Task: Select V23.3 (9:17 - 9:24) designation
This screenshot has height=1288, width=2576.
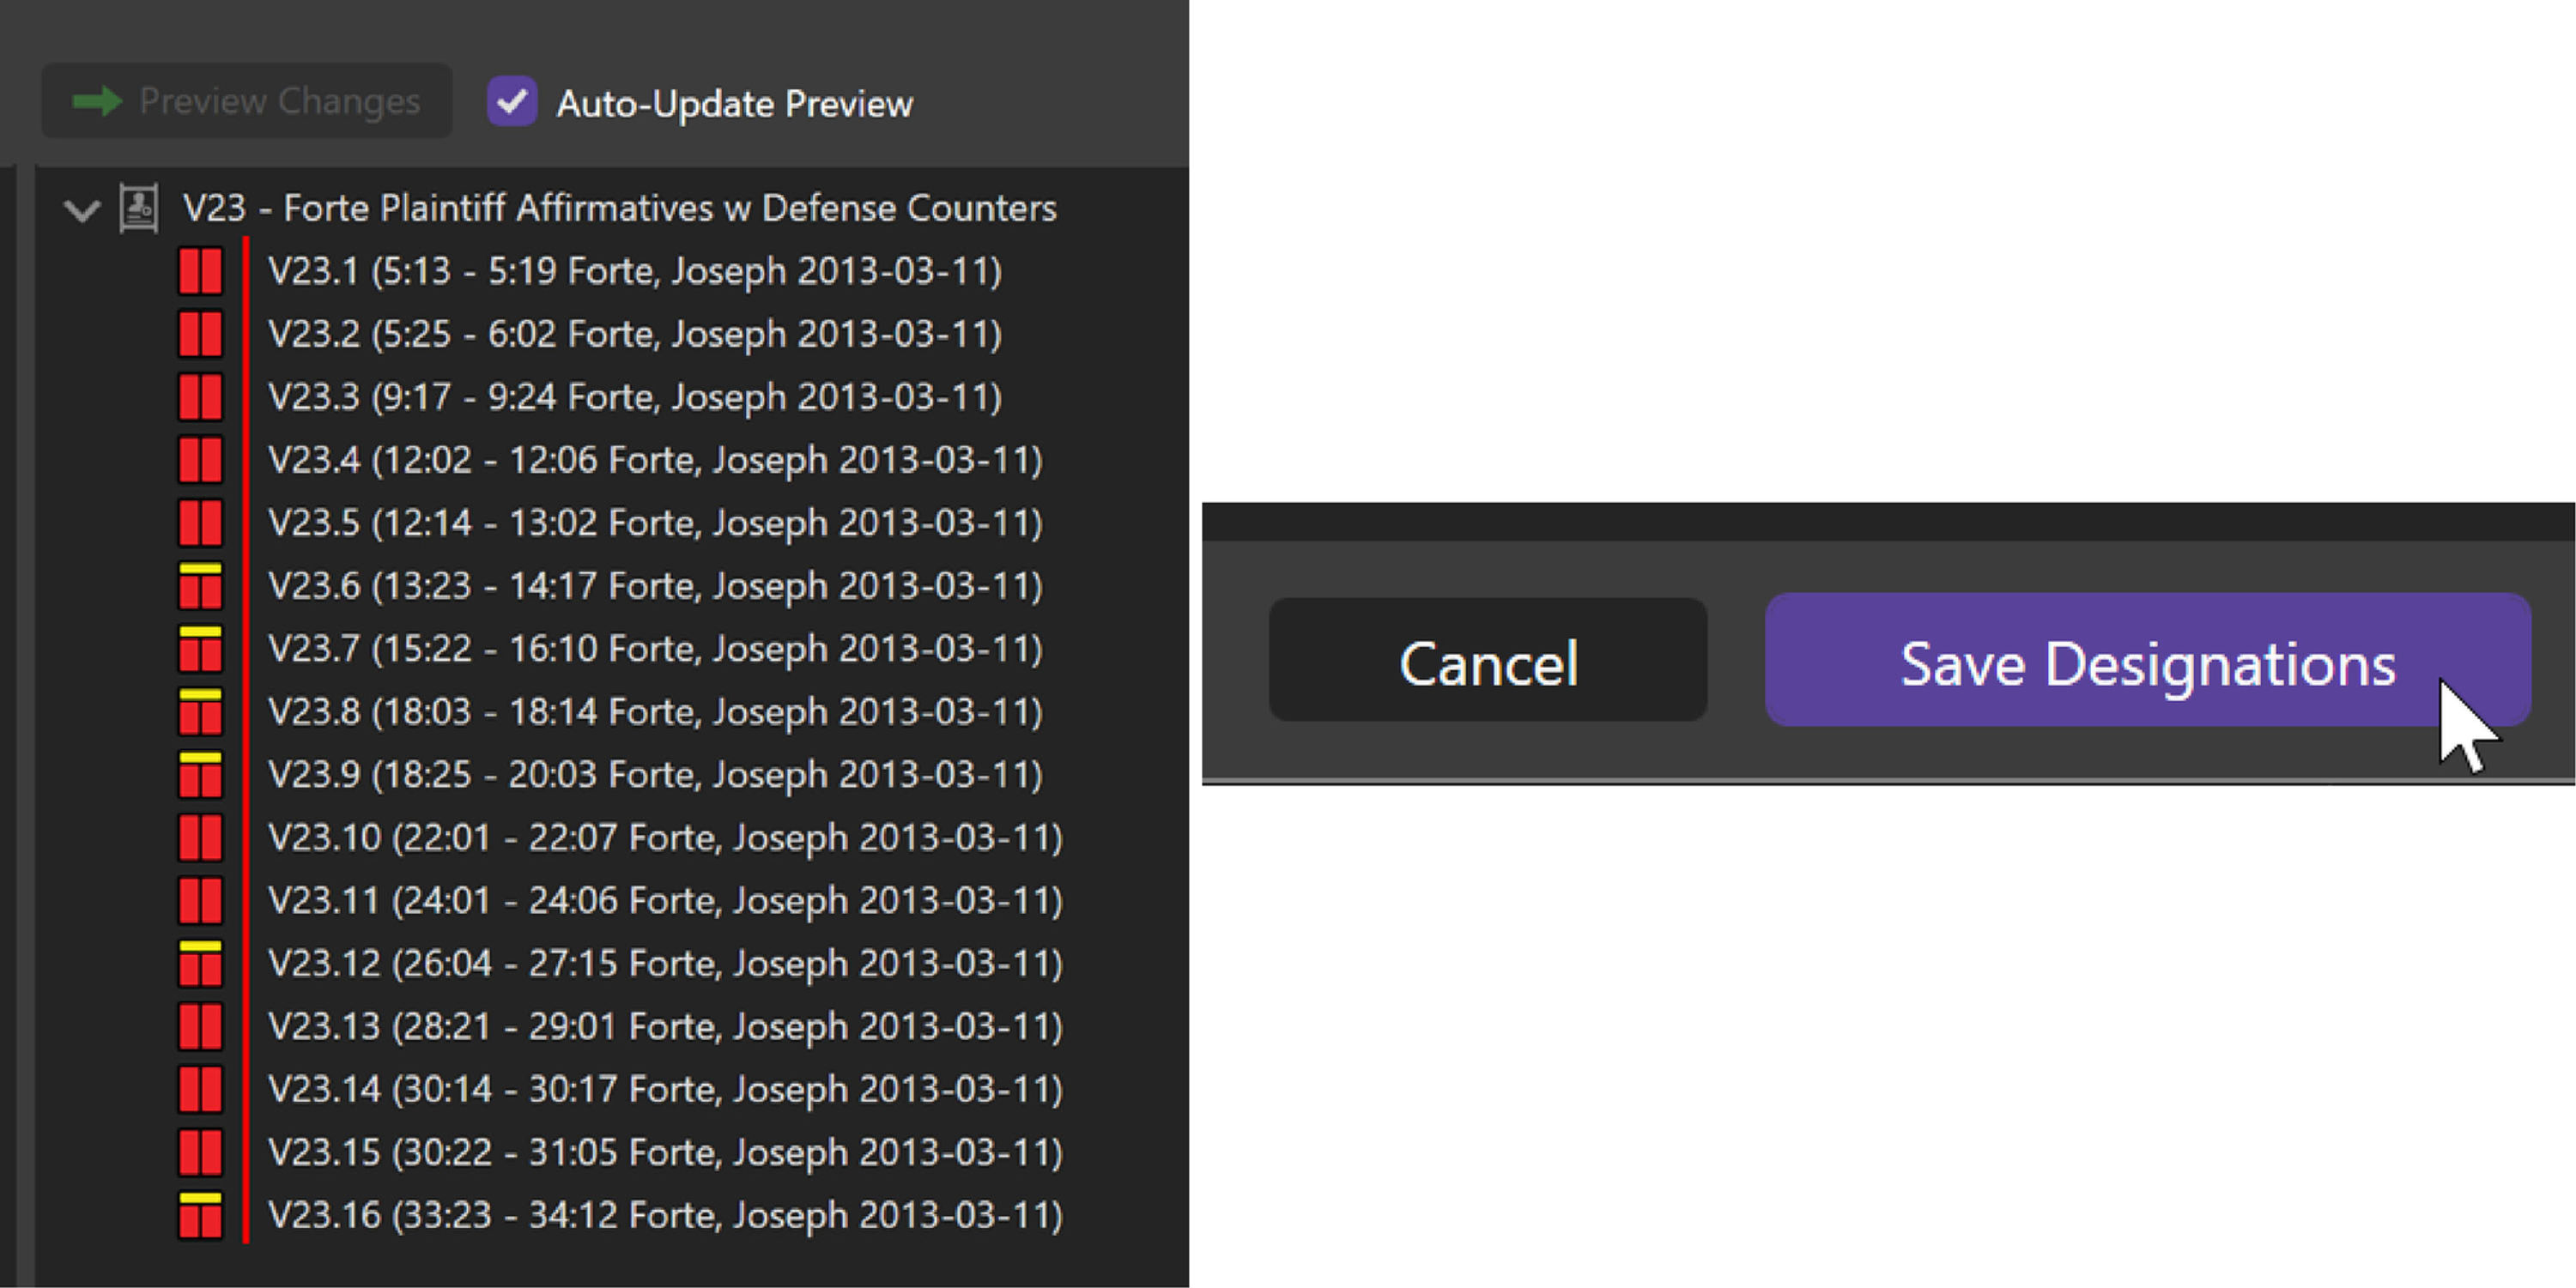Action: pos(635,397)
